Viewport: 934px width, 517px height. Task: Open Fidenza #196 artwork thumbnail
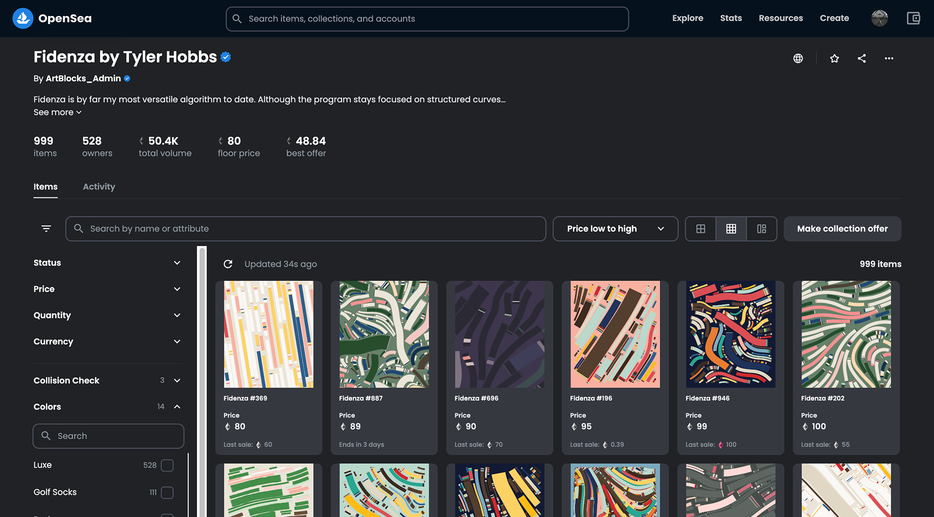[615, 334]
